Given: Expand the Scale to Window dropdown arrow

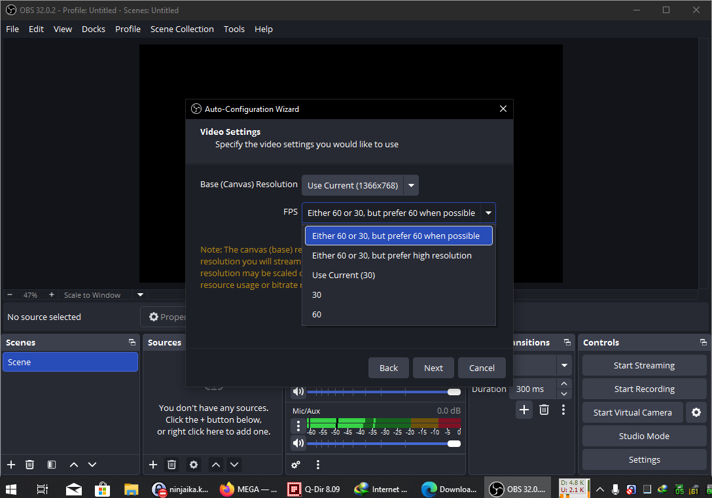Looking at the screenshot, I should pos(140,295).
